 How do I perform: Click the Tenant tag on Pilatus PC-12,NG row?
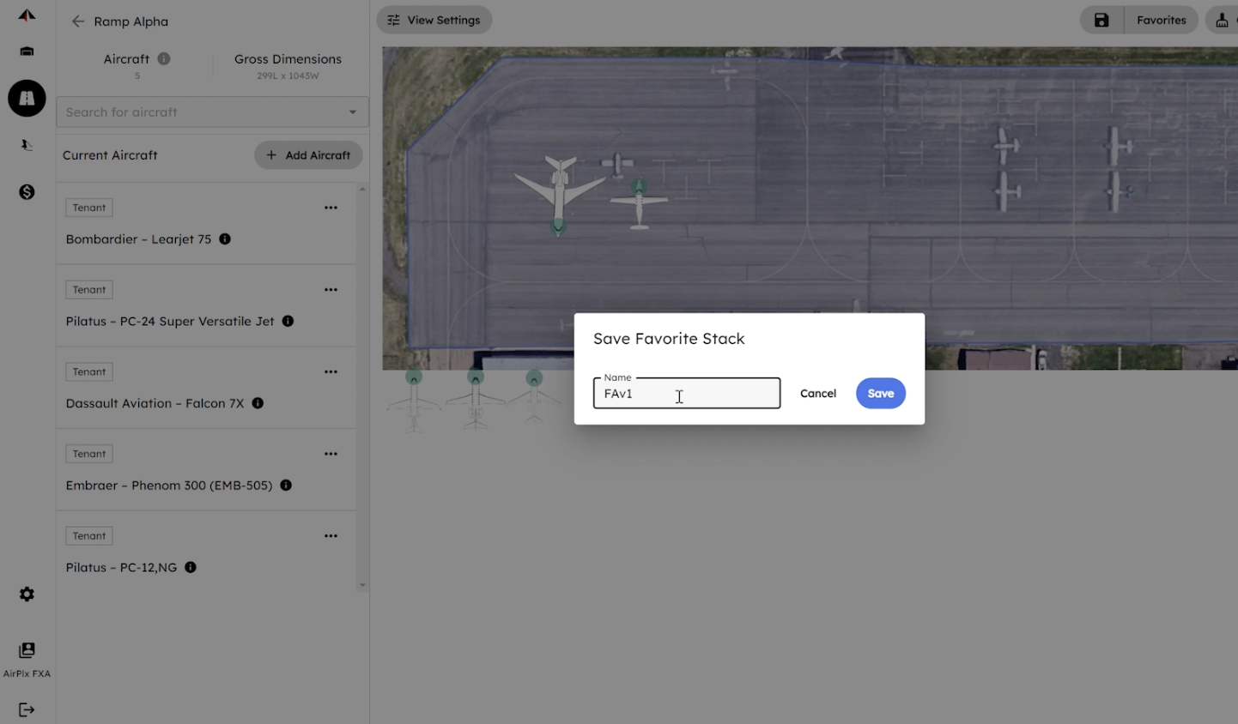(89, 536)
